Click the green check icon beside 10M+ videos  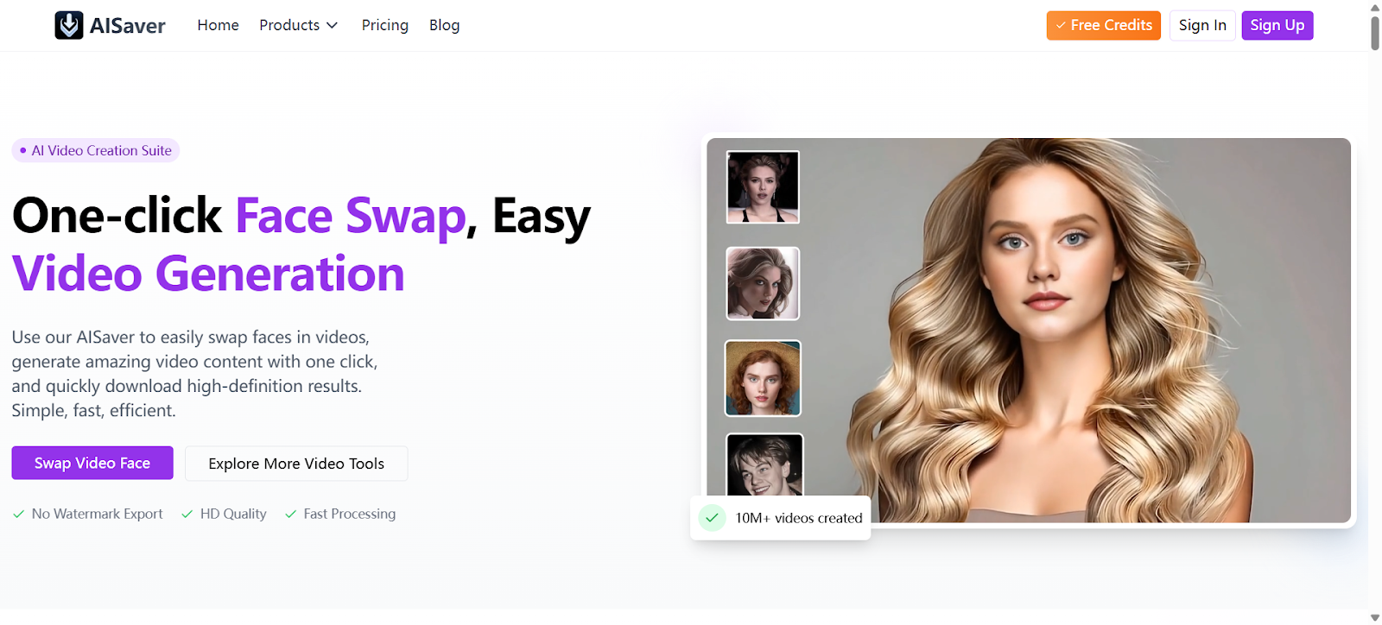point(712,518)
